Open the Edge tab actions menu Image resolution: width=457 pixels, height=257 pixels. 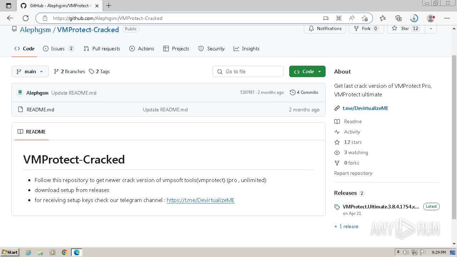(x=9, y=5)
